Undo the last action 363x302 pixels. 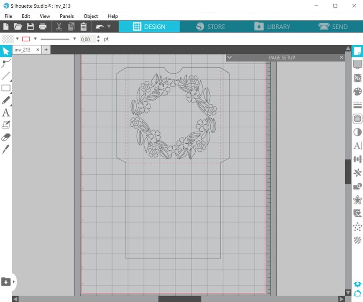(100, 27)
